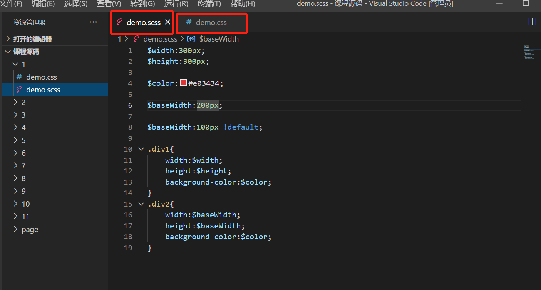Expand folder 11 in the explorer
The height and width of the screenshot is (290, 541).
15,217
